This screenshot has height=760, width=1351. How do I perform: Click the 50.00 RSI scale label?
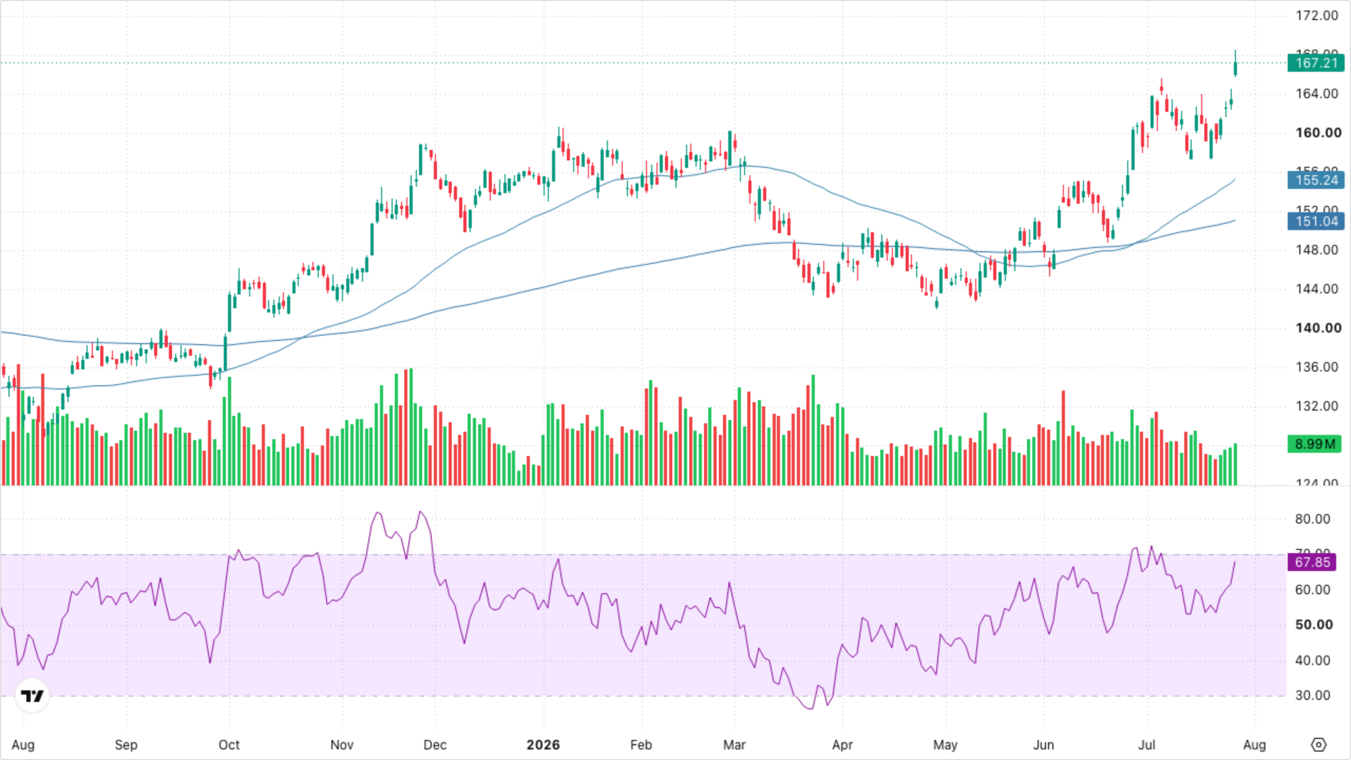tap(1314, 625)
